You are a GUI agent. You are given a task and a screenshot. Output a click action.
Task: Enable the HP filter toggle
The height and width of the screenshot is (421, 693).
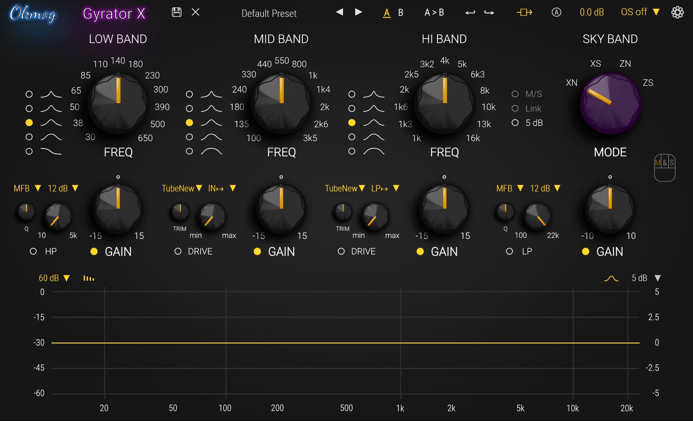(x=33, y=251)
